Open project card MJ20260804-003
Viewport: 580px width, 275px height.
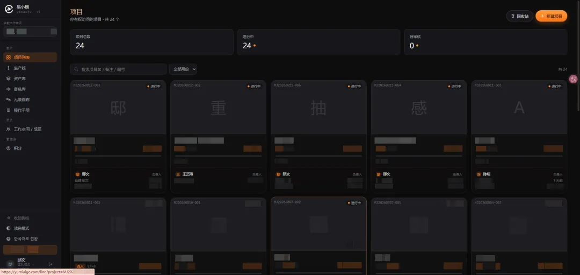(x=519, y=236)
